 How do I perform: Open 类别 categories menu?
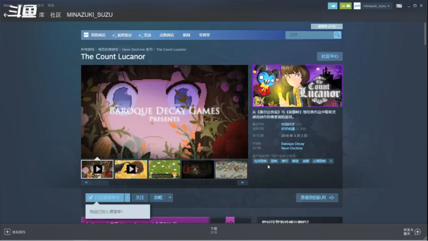[145, 35]
